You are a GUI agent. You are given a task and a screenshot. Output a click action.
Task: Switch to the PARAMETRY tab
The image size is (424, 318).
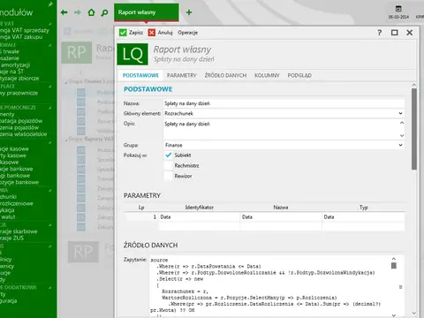[x=181, y=75]
